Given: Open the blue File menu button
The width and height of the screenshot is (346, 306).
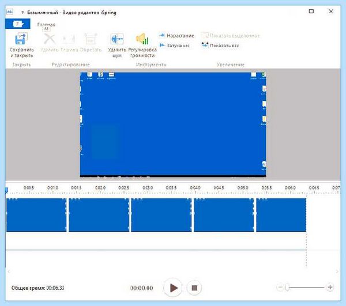Looking at the screenshot, I should click(18, 24).
